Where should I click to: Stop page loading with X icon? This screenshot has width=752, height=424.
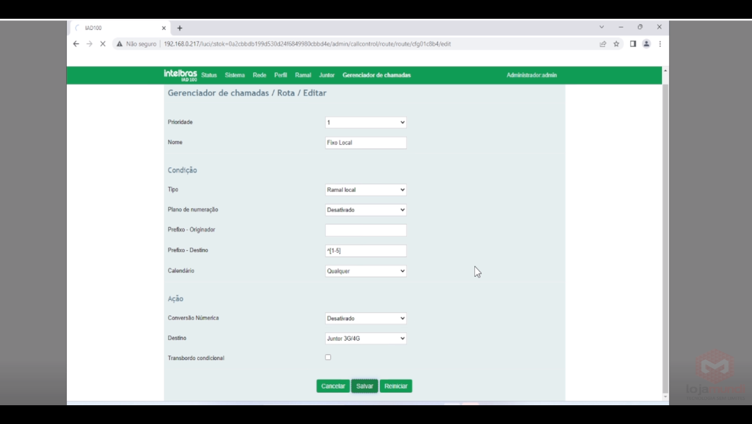[102, 44]
